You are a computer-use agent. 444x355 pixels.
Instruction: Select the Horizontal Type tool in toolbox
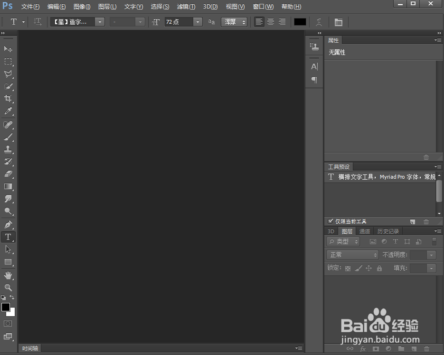[8, 237]
